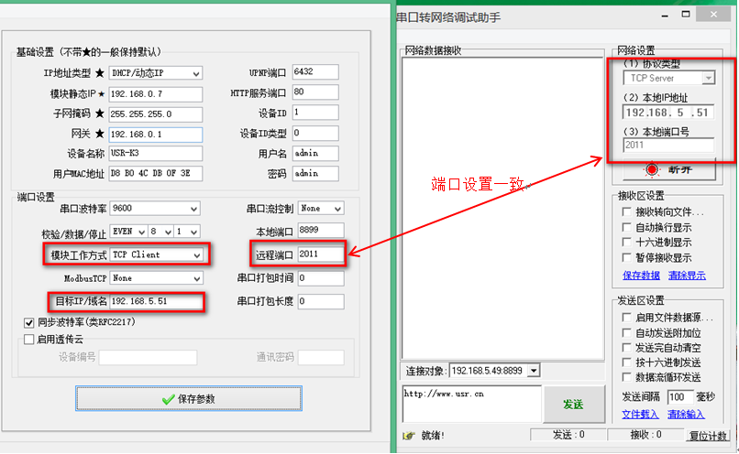Click the 远程端口 field showing 2011
The image size is (739, 454).
pos(320,254)
